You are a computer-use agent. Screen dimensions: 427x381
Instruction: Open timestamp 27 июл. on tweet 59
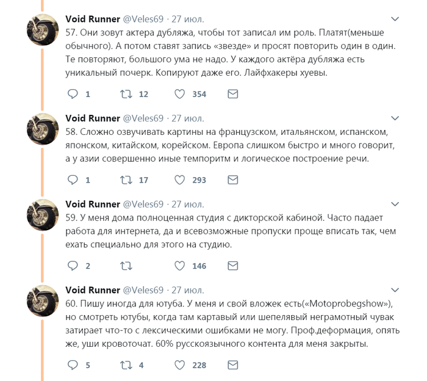(188, 204)
